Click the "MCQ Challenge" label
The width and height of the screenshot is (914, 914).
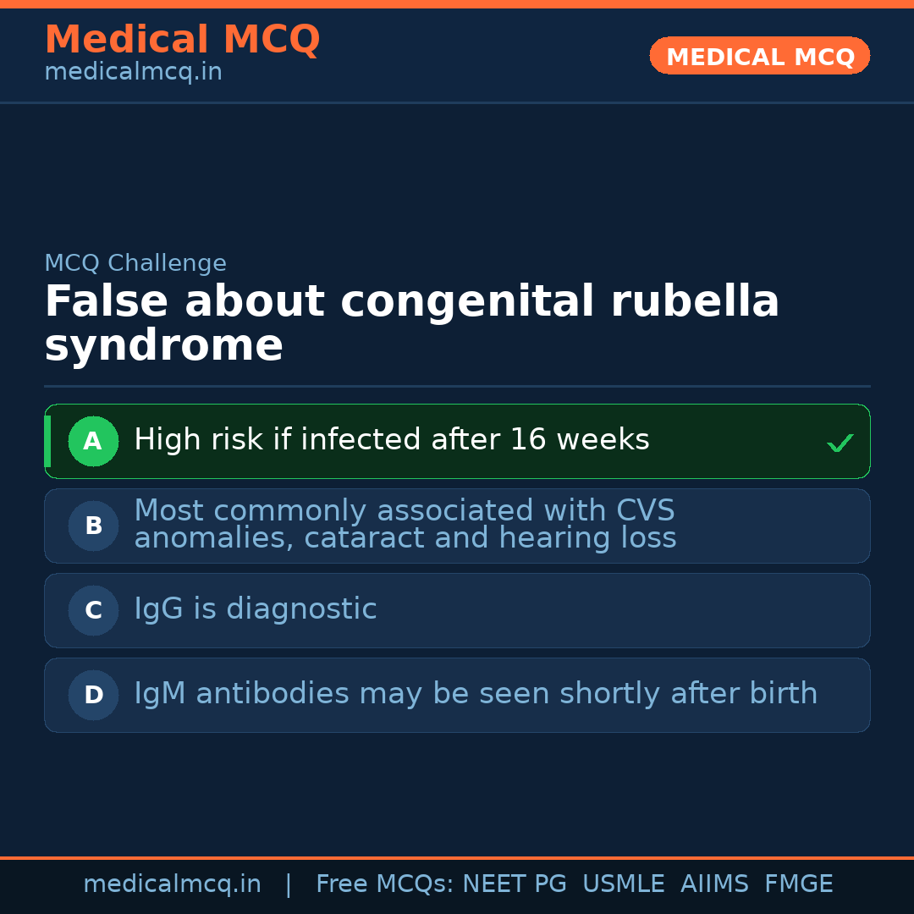135,263
